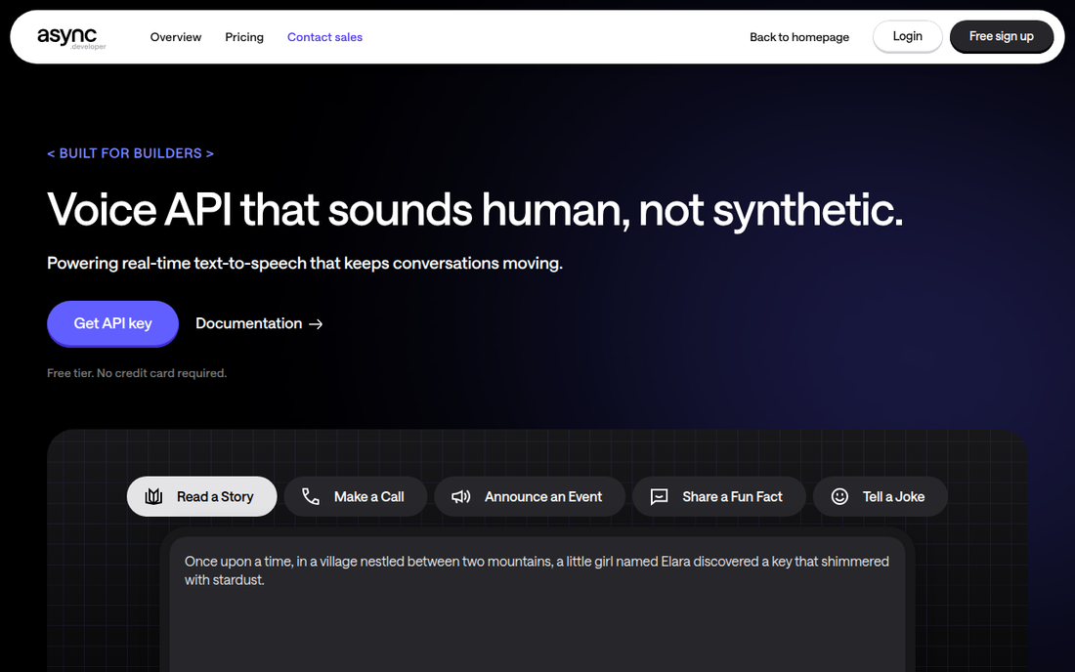Click the phone icon on Make a Call

pyautogui.click(x=311, y=496)
